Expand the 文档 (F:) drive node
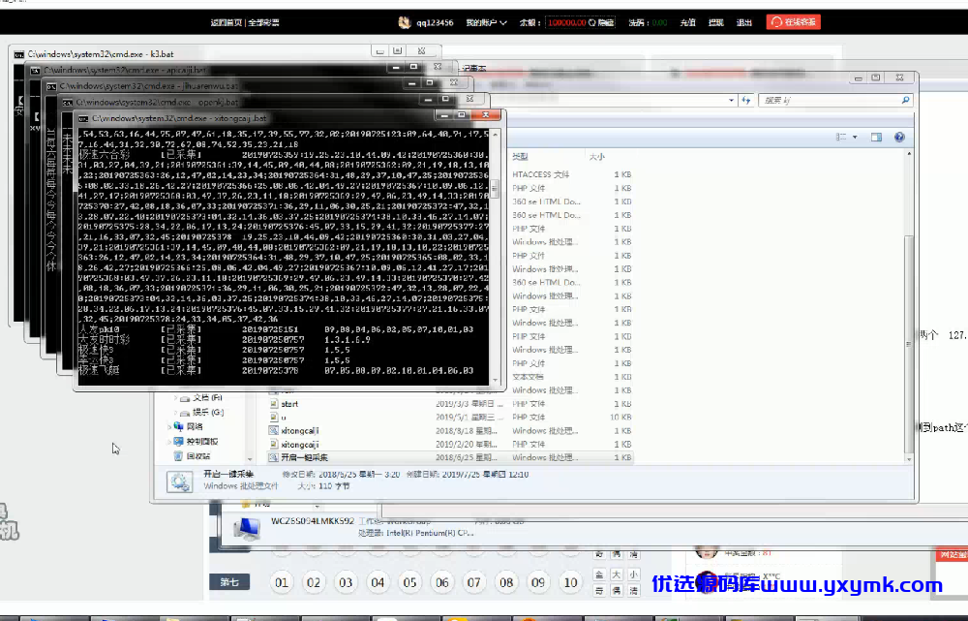 tap(175, 398)
